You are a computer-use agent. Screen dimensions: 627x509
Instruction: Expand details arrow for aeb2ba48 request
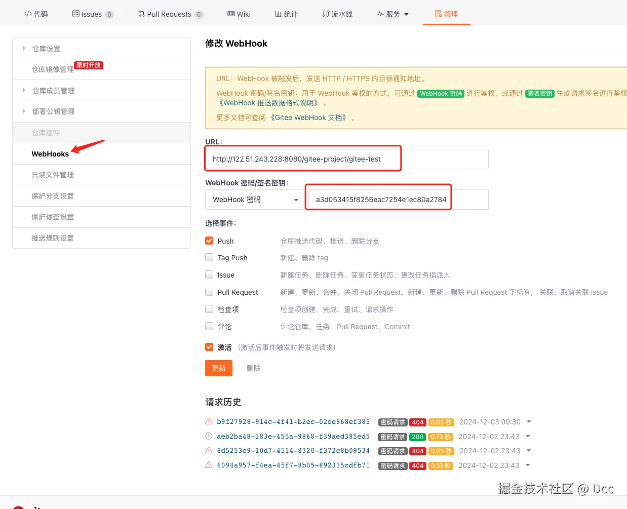tap(528, 437)
